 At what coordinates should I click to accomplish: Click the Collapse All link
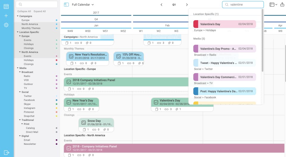24,11
